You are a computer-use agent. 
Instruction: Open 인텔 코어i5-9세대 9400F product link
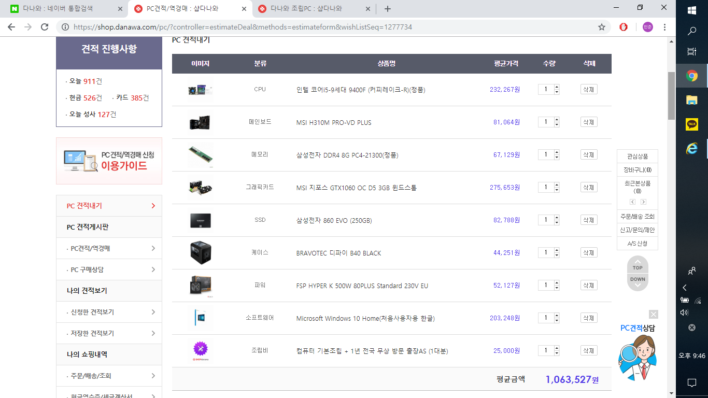coord(361,90)
